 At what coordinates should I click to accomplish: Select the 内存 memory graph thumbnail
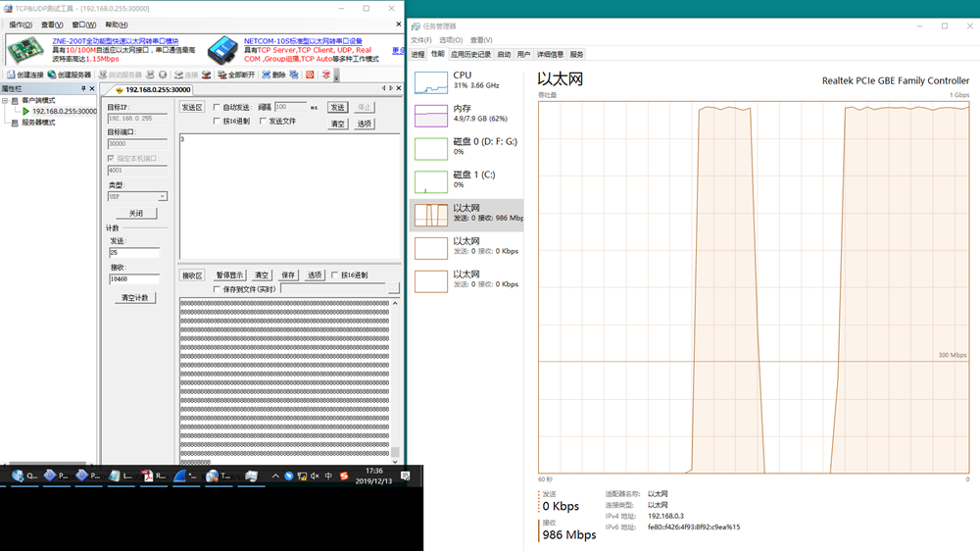(431, 115)
